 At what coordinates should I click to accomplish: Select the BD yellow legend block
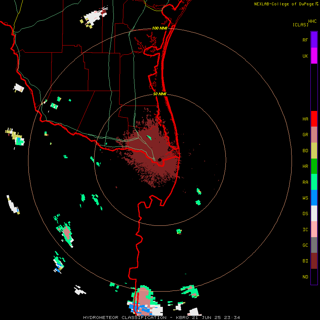[314, 150]
